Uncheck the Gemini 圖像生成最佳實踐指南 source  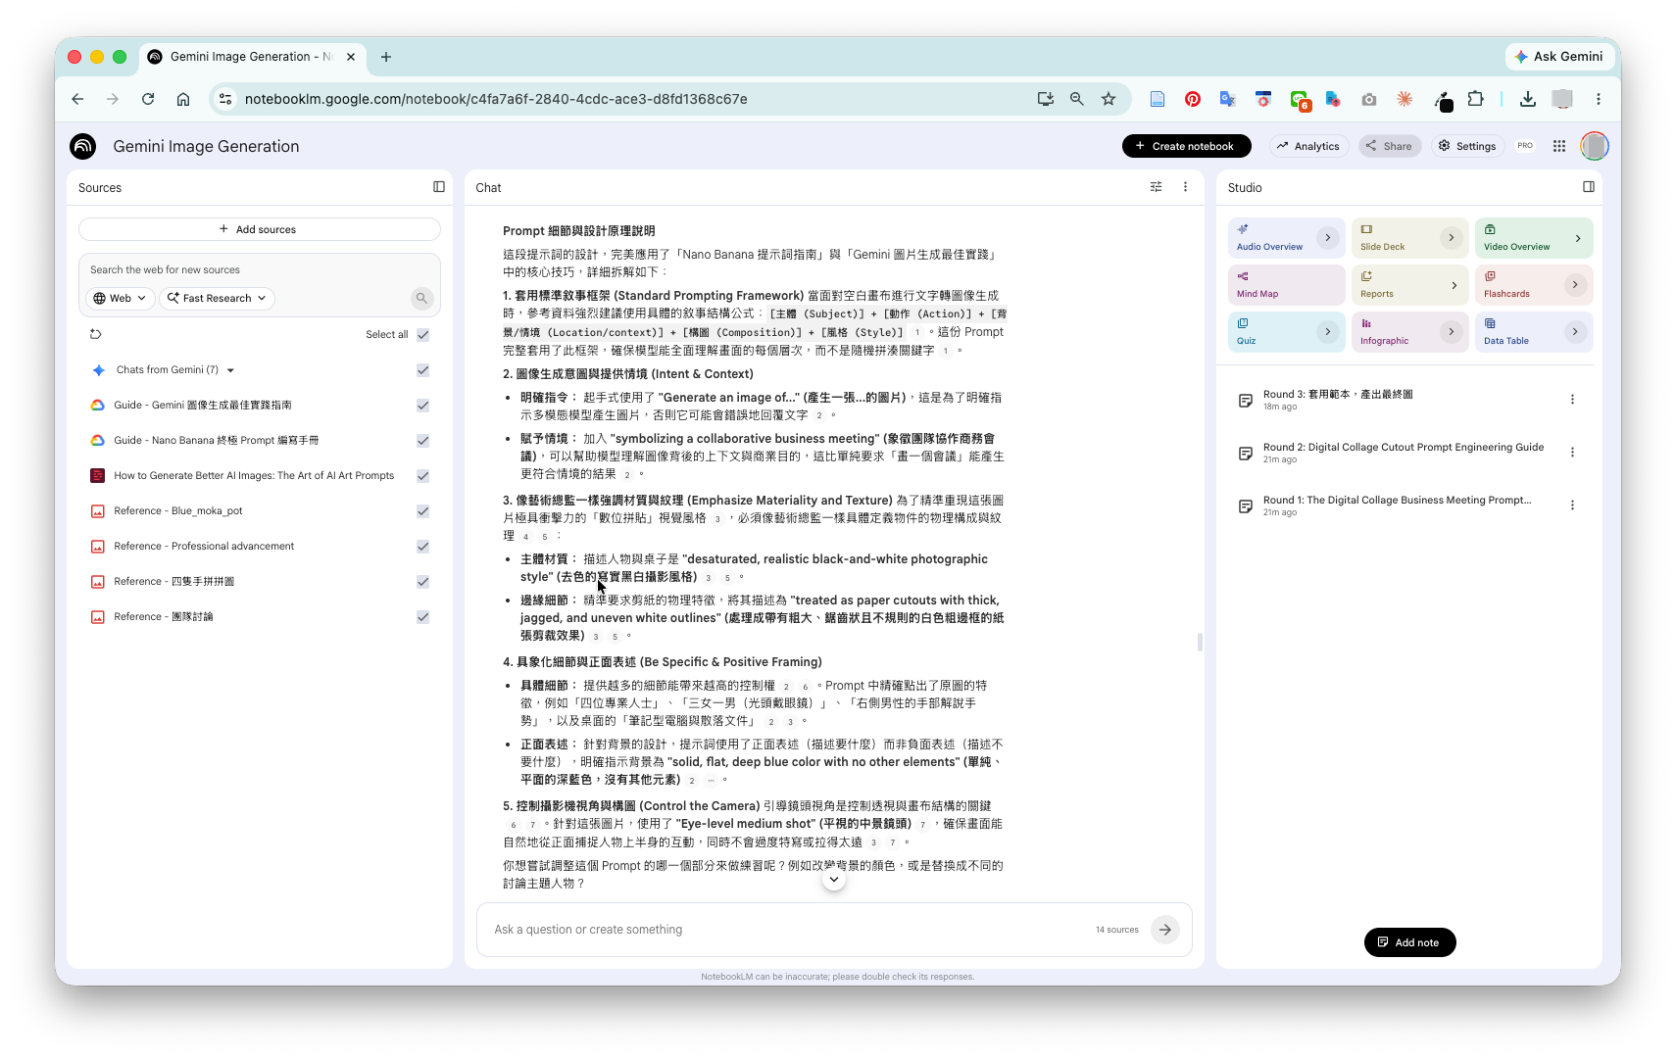click(423, 406)
